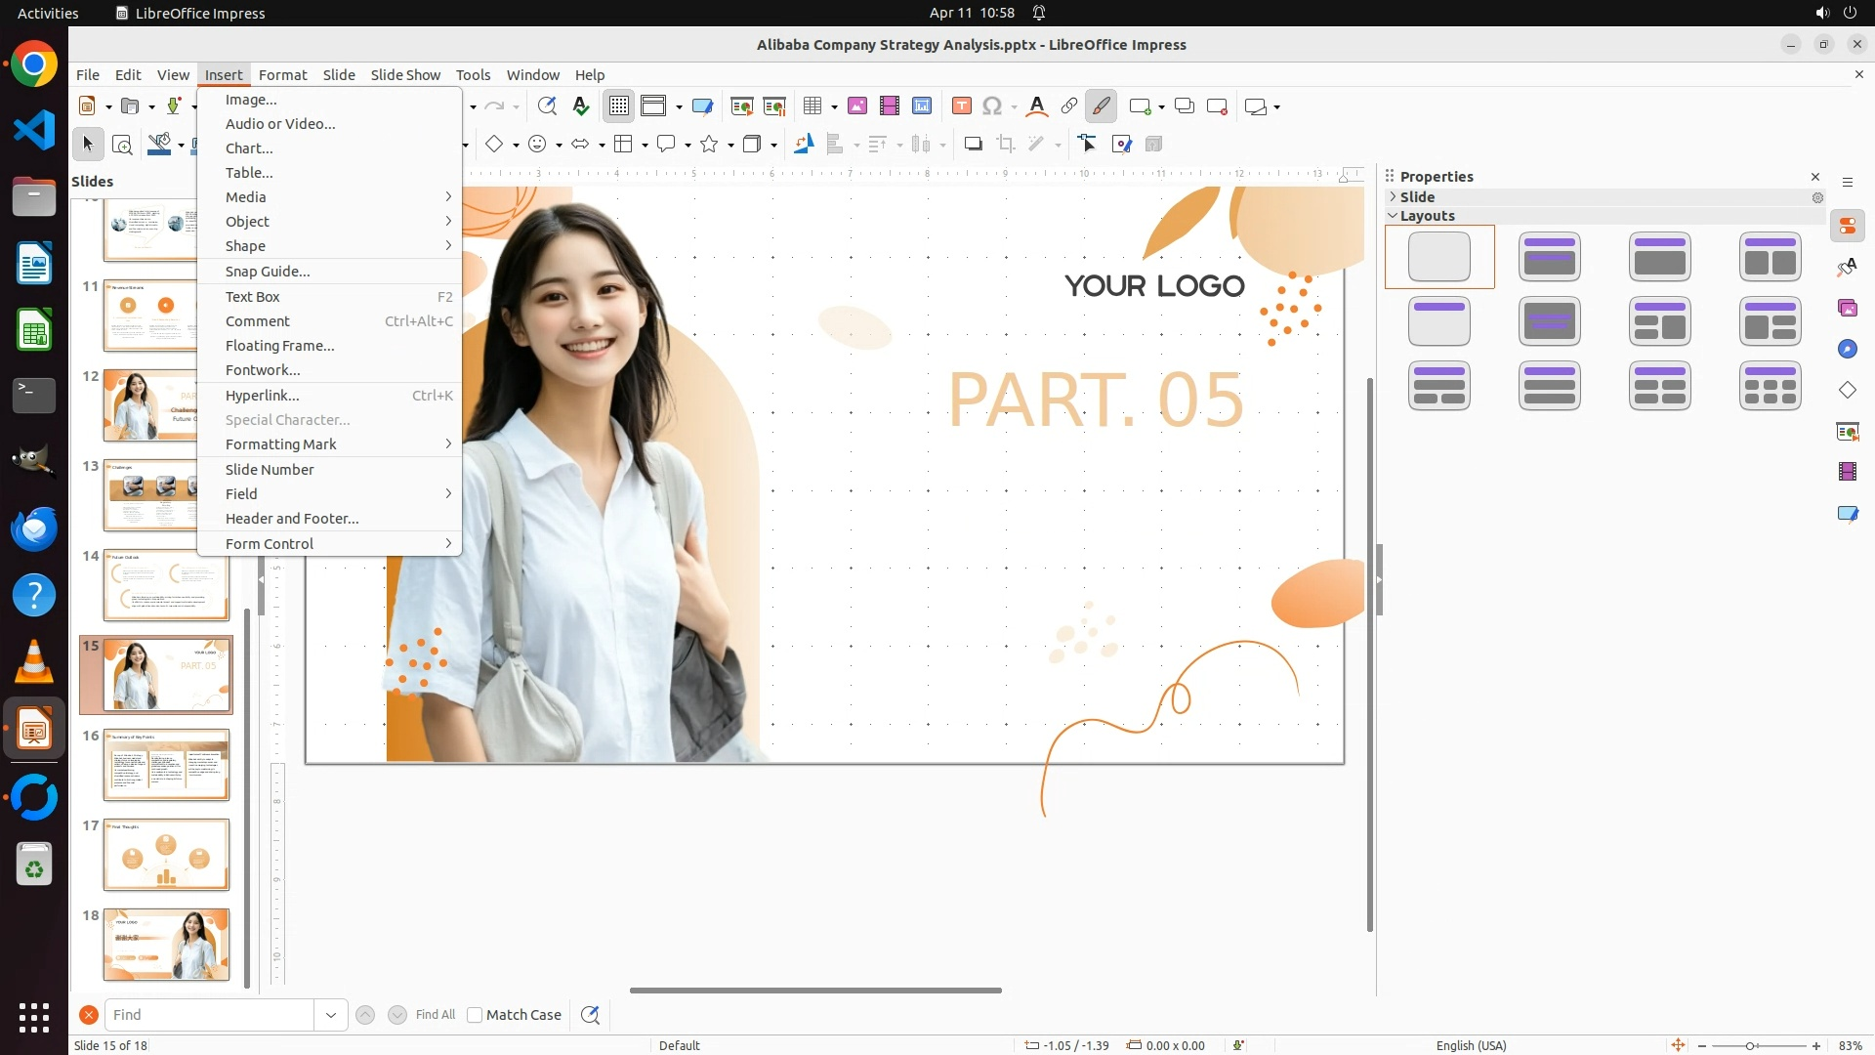The image size is (1875, 1055).
Task: Expand the Slide section in Properties
Action: (x=1417, y=196)
